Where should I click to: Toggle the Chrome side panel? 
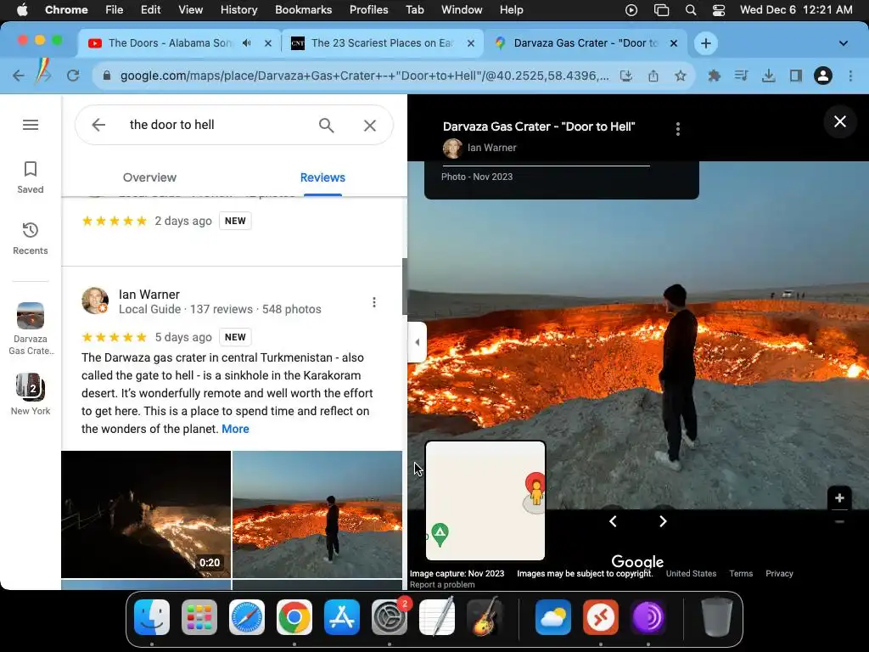(796, 76)
